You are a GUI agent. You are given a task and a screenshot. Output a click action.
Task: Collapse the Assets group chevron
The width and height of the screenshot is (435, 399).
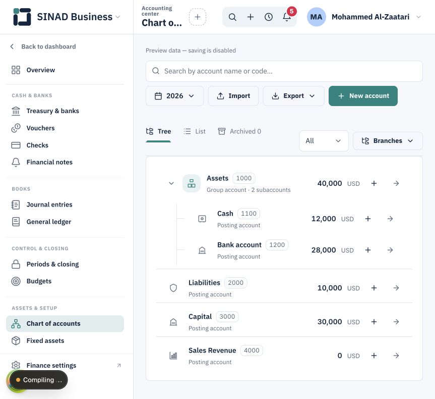tap(171, 183)
